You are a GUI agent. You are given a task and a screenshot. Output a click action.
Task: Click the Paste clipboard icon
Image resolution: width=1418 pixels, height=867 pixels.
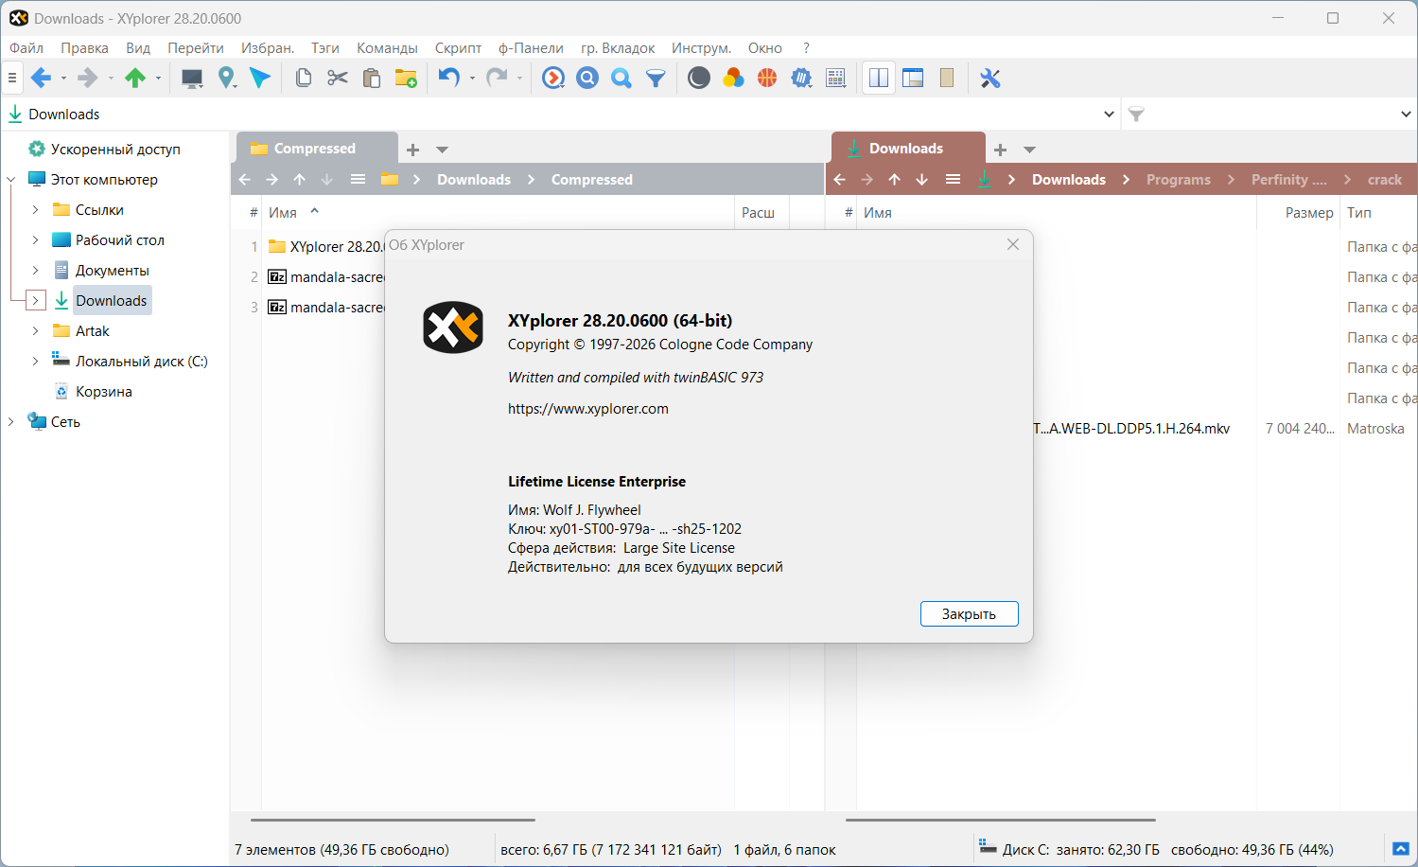pos(372,79)
